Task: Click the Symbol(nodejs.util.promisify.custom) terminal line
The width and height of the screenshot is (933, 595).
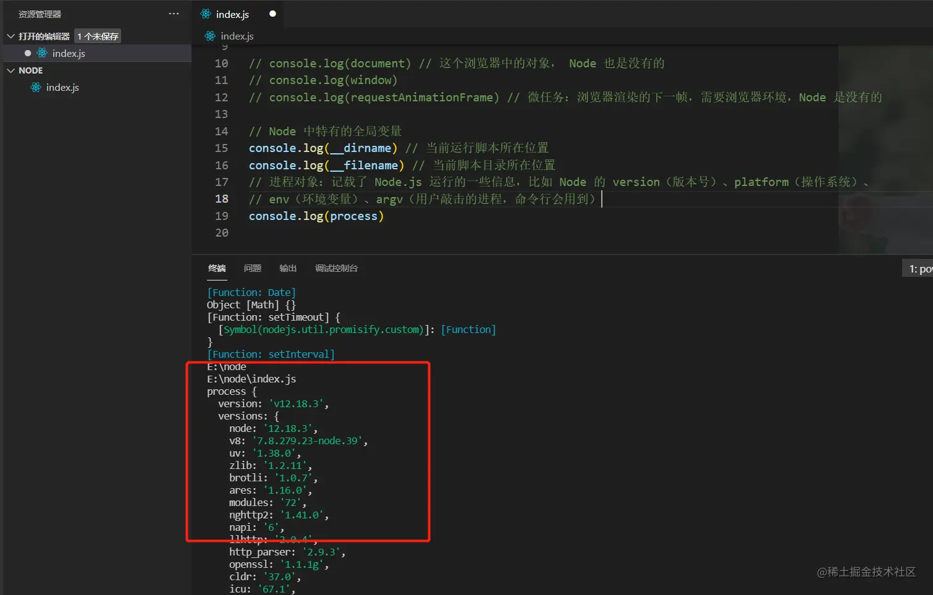Action: (357, 329)
